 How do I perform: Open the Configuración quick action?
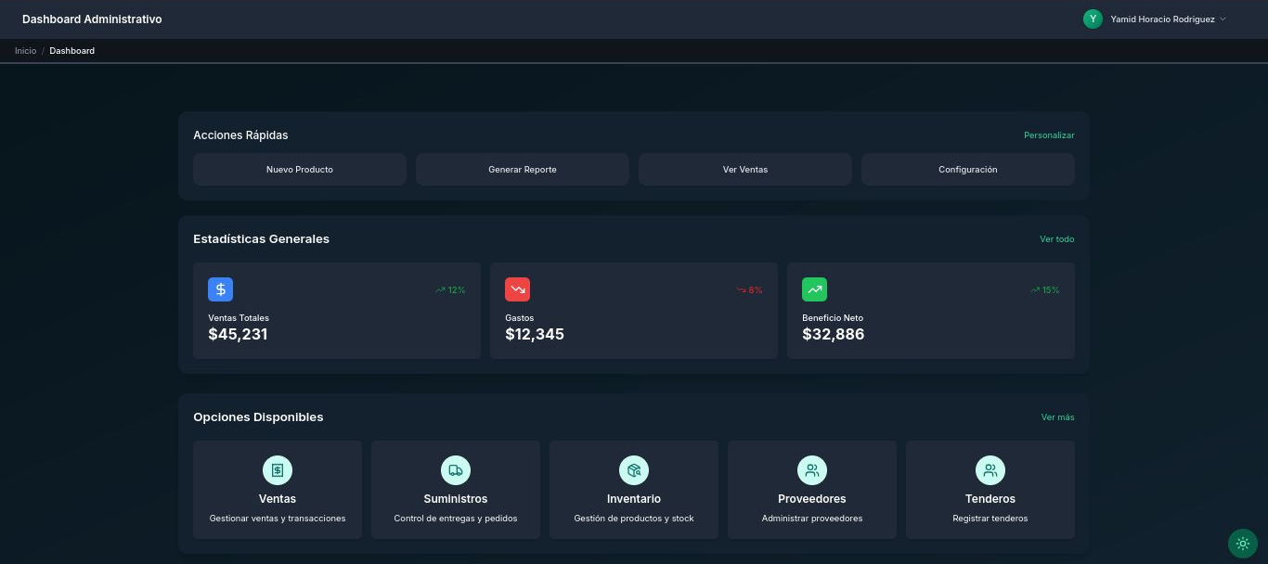coord(968,170)
